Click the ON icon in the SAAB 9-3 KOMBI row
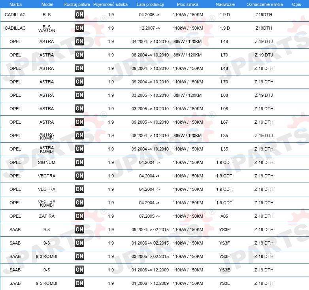The width and height of the screenshot is (309, 290). [79, 256]
